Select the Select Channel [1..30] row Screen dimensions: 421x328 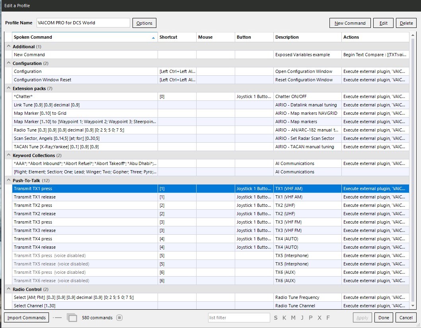click(x=210, y=306)
